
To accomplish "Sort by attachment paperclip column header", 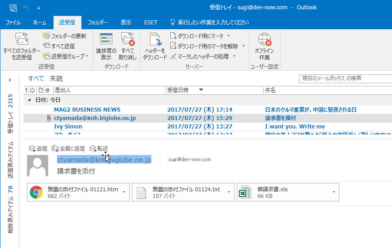I will point(47,90).
